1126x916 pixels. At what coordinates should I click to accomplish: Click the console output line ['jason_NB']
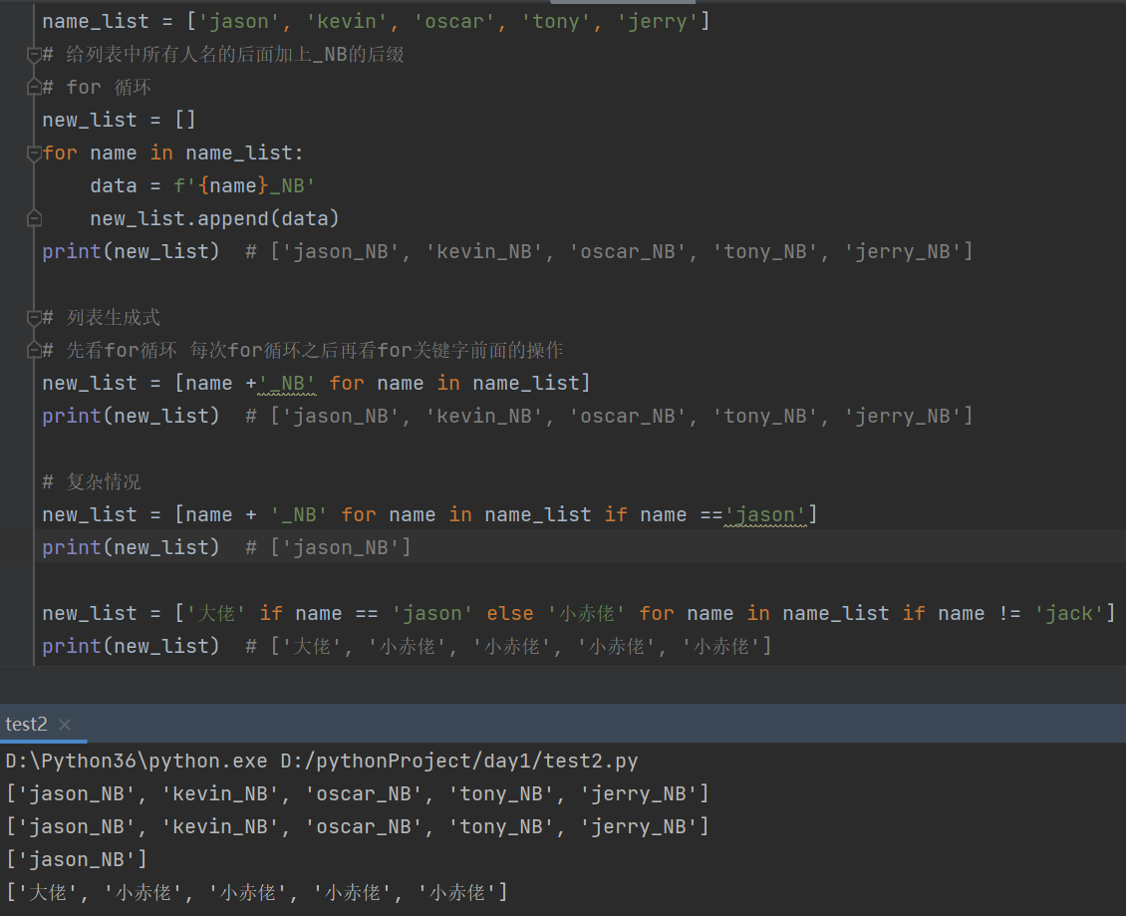76,859
